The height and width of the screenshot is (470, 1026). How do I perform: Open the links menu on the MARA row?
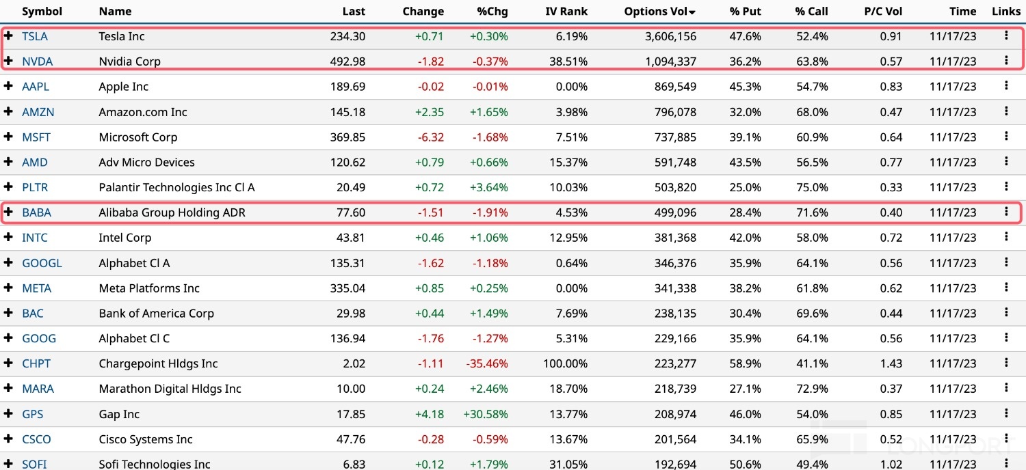click(x=1006, y=389)
